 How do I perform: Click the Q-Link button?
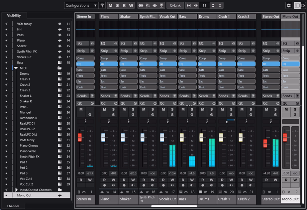[x=175, y=6]
